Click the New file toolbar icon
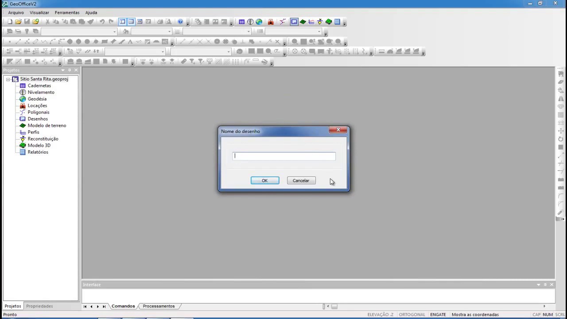This screenshot has width=567, height=319. tap(10, 22)
